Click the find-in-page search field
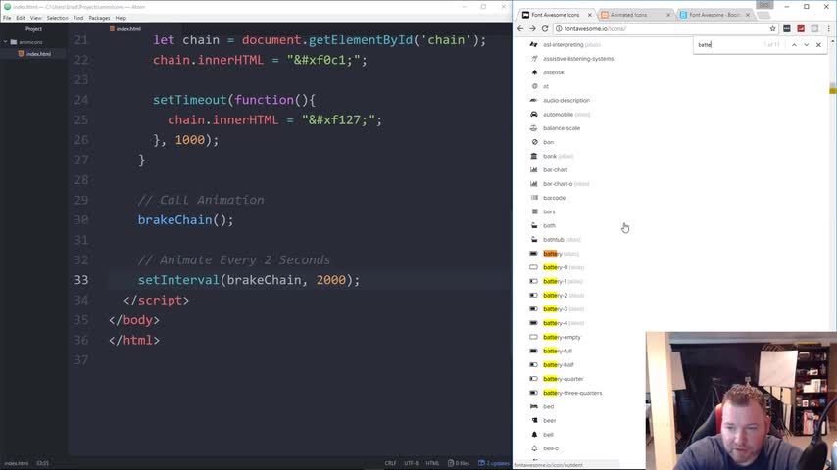The width and height of the screenshot is (837, 470). (x=728, y=45)
